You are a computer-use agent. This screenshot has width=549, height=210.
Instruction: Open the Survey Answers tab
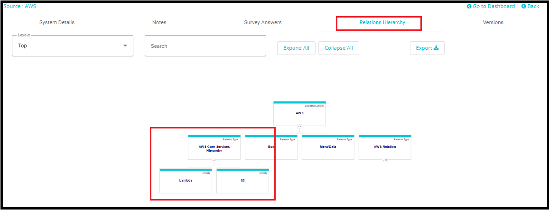click(262, 22)
